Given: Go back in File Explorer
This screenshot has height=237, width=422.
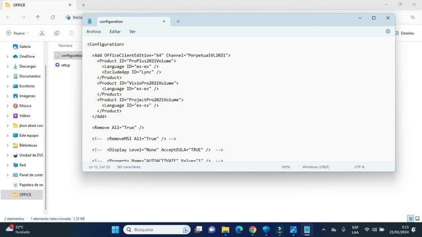Looking at the screenshot, I should pyautogui.click(x=8, y=17).
